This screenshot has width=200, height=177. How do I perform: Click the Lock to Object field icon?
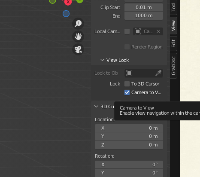[129, 73]
